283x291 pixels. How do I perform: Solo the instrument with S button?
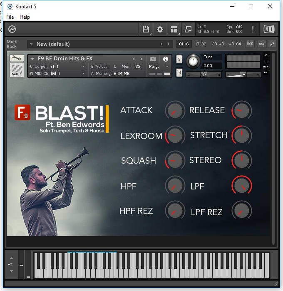[x=179, y=60]
